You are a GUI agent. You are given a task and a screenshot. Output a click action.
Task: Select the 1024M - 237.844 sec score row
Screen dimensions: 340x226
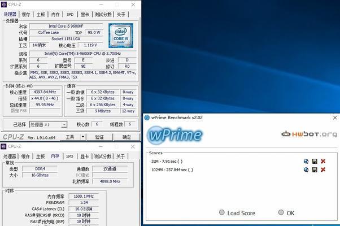point(172,170)
